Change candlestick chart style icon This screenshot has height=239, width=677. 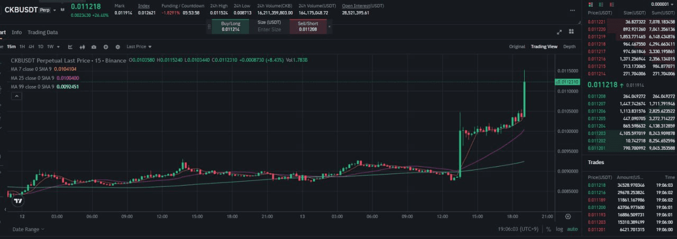[81, 46]
